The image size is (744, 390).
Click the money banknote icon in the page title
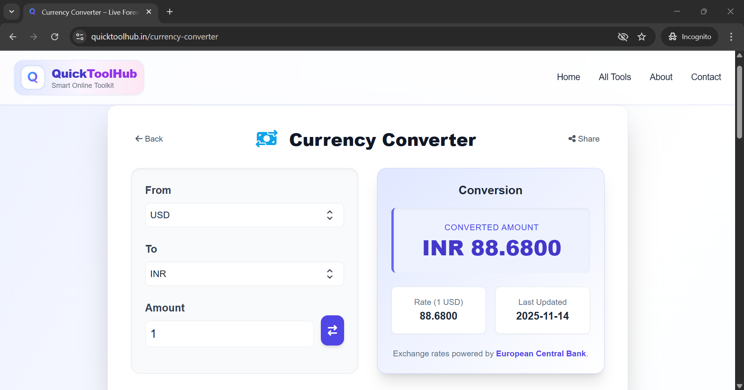(266, 139)
